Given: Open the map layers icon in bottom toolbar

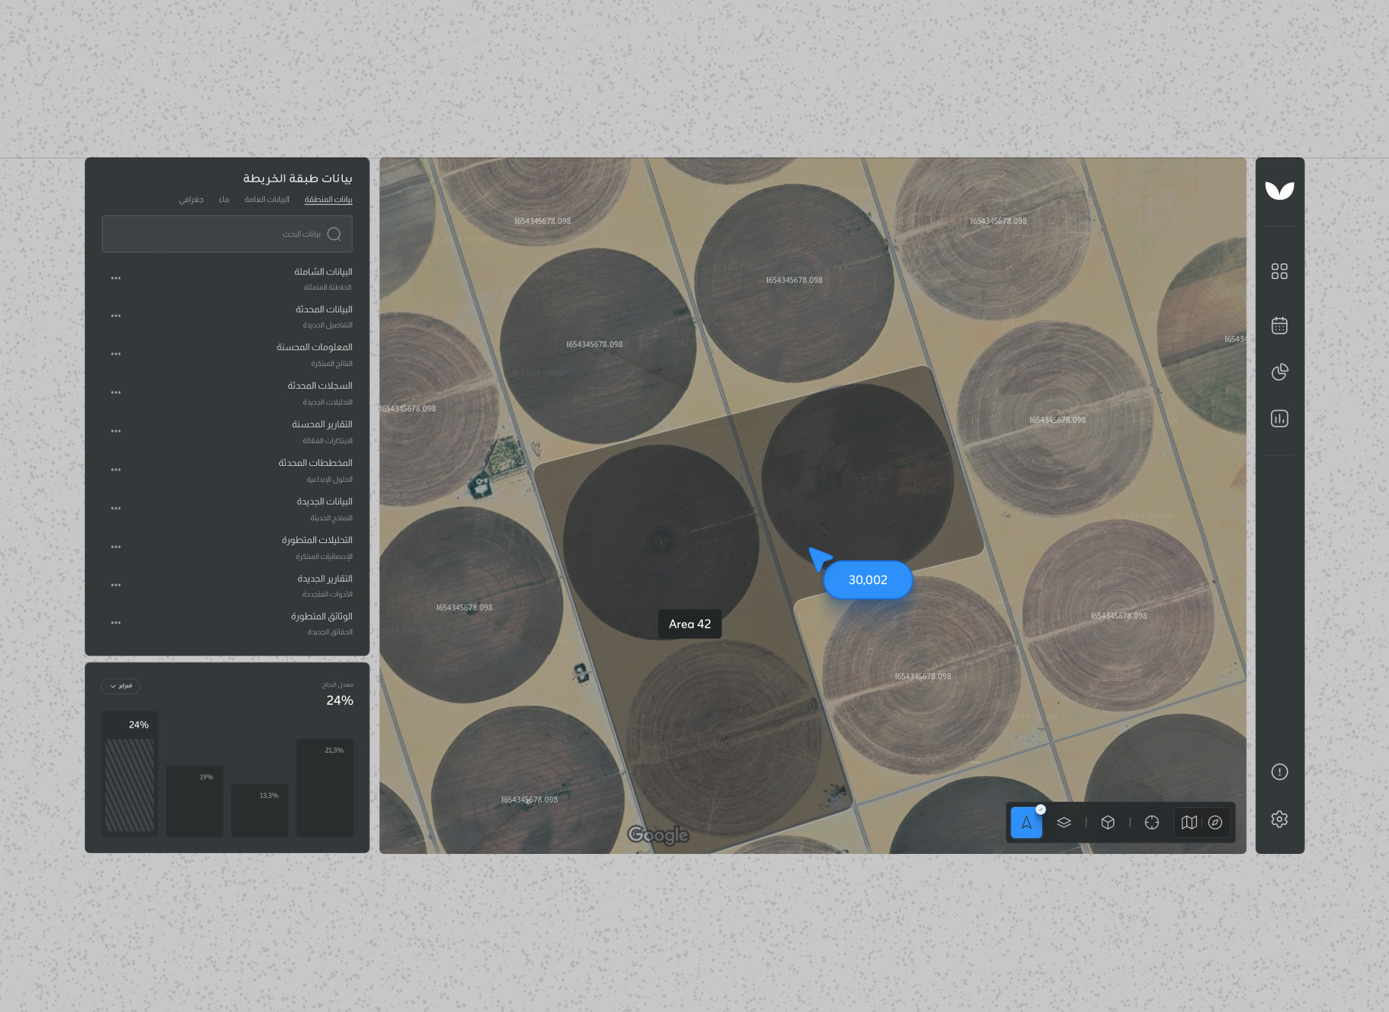Looking at the screenshot, I should tap(1064, 822).
